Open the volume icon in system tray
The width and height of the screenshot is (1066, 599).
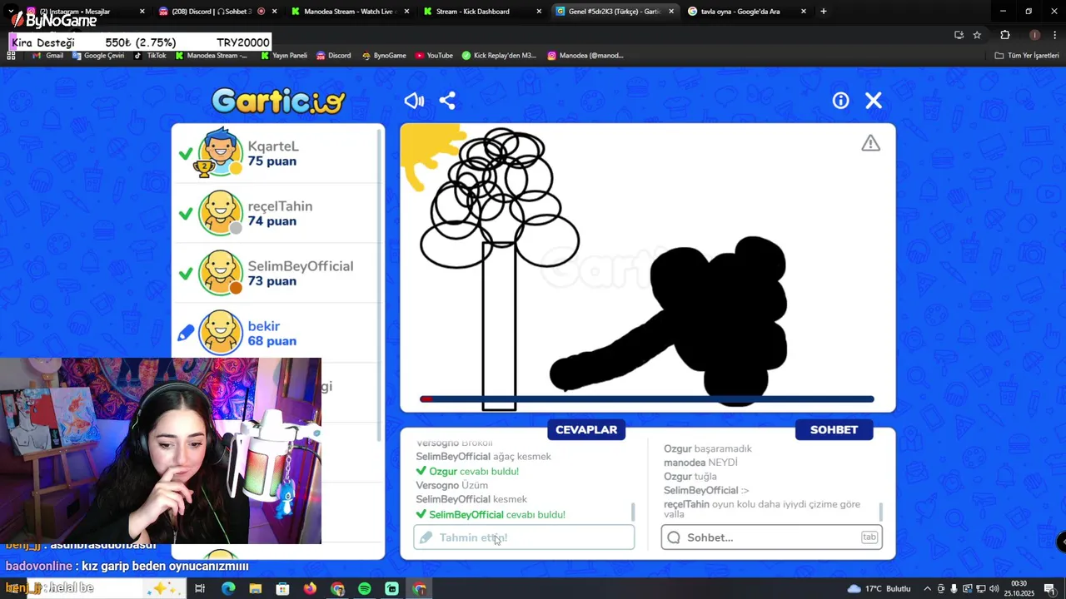point(994,589)
